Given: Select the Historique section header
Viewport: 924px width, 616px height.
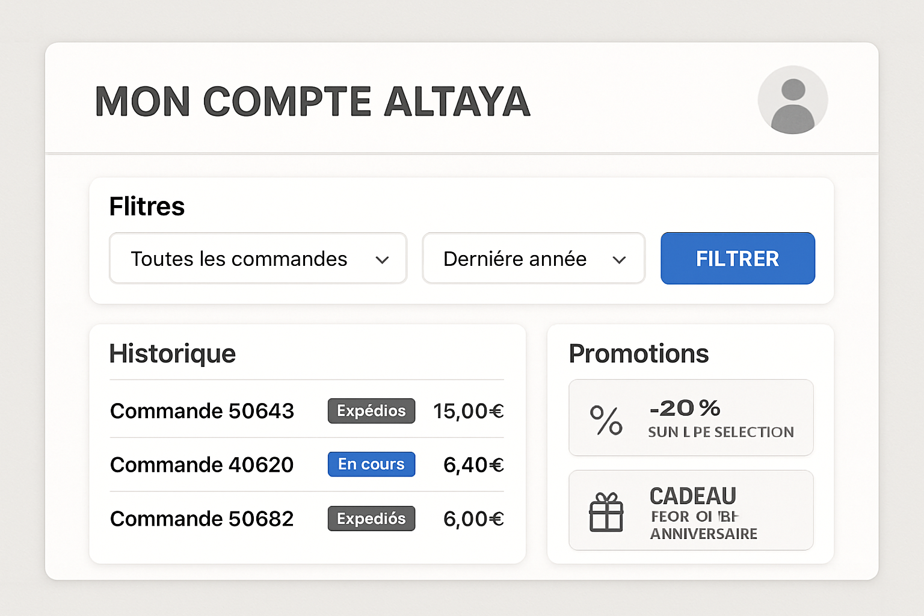Looking at the screenshot, I should [172, 354].
